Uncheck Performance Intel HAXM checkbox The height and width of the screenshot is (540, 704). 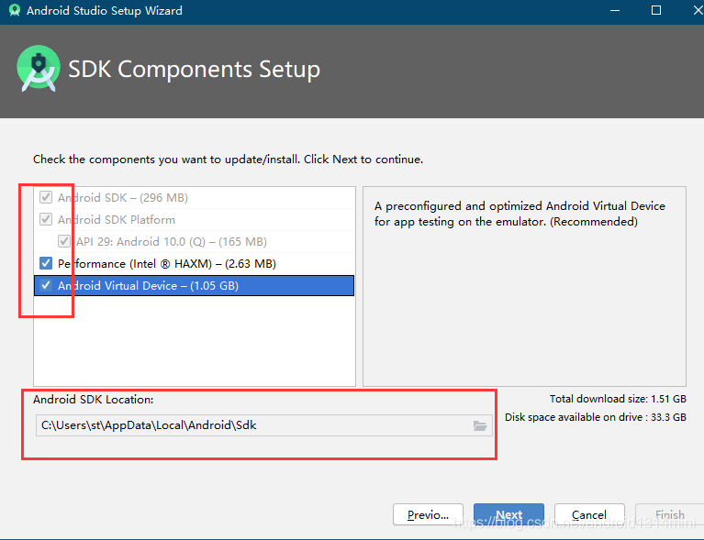pyautogui.click(x=46, y=263)
